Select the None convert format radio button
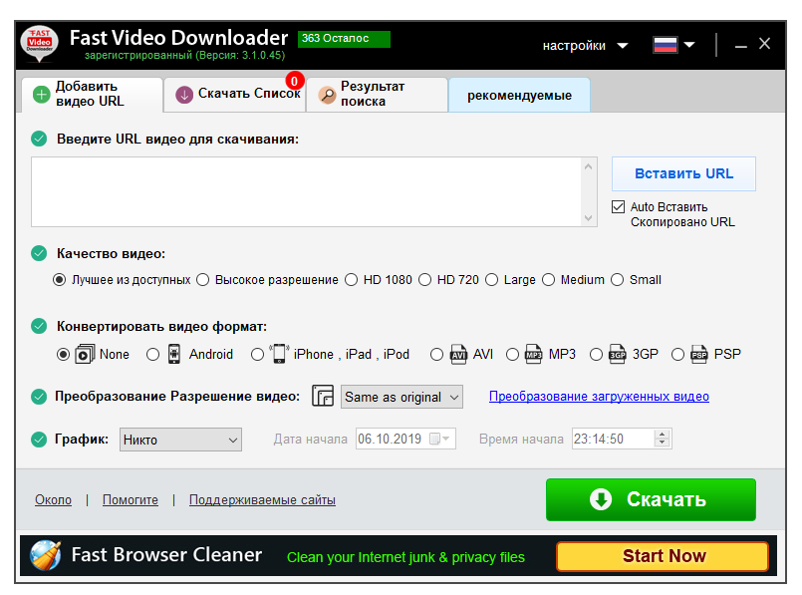802x595 pixels. (x=63, y=354)
